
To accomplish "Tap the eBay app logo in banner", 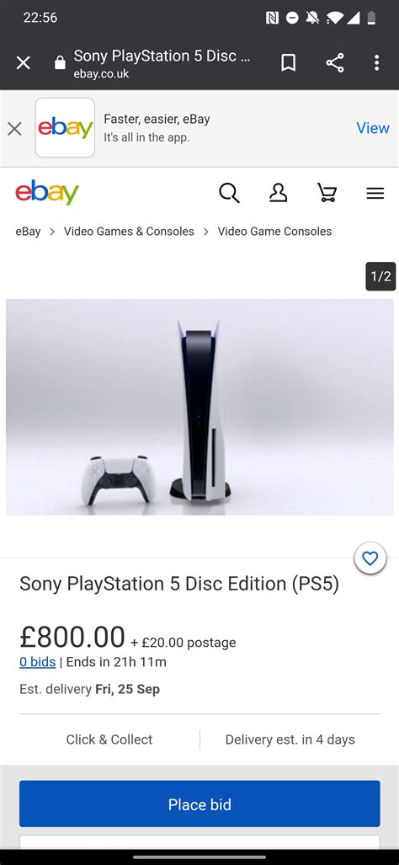I will 65,128.
